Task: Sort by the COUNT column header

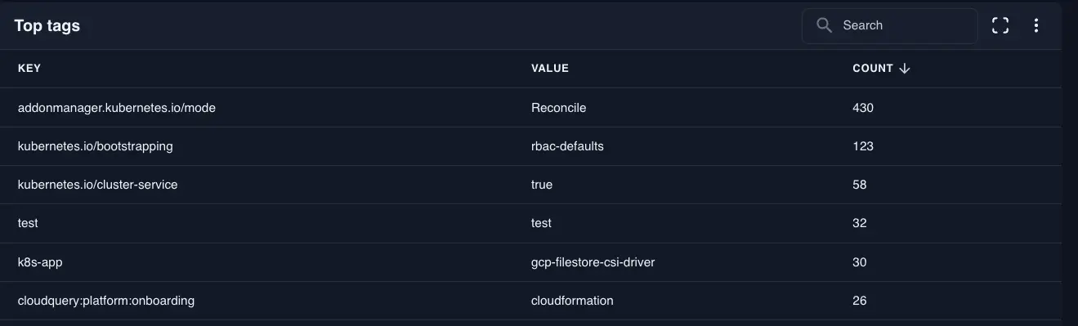Action: pyautogui.click(x=873, y=69)
